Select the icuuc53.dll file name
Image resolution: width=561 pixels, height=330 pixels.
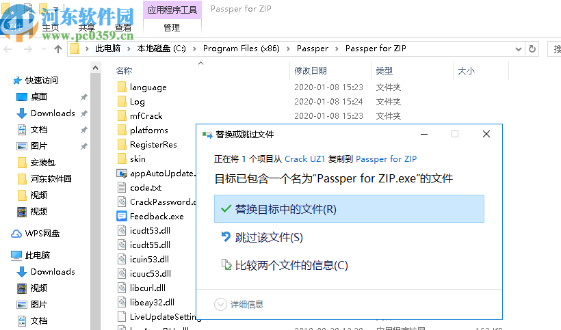[x=151, y=273]
